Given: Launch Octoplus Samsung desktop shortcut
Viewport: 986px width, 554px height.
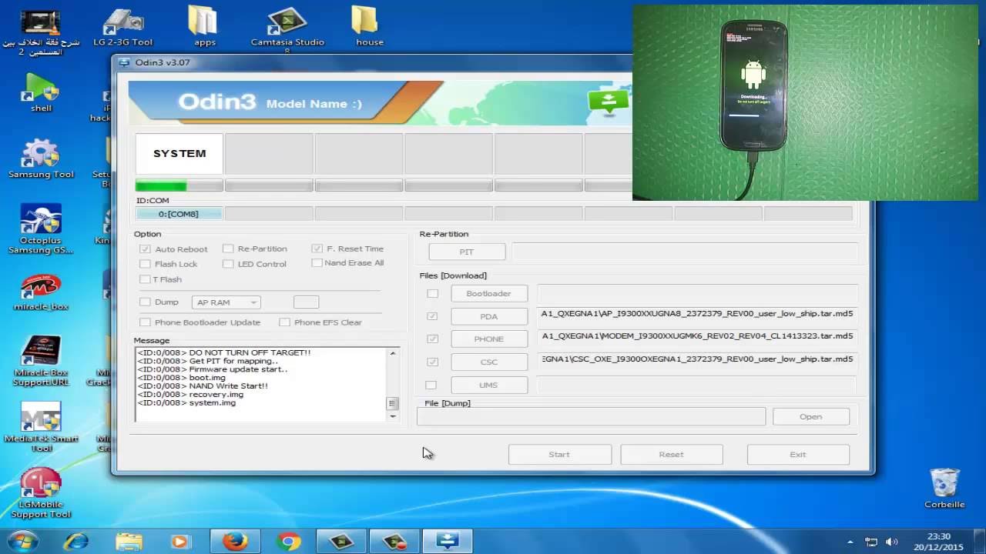Looking at the screenshot, I should coord(41,229).
